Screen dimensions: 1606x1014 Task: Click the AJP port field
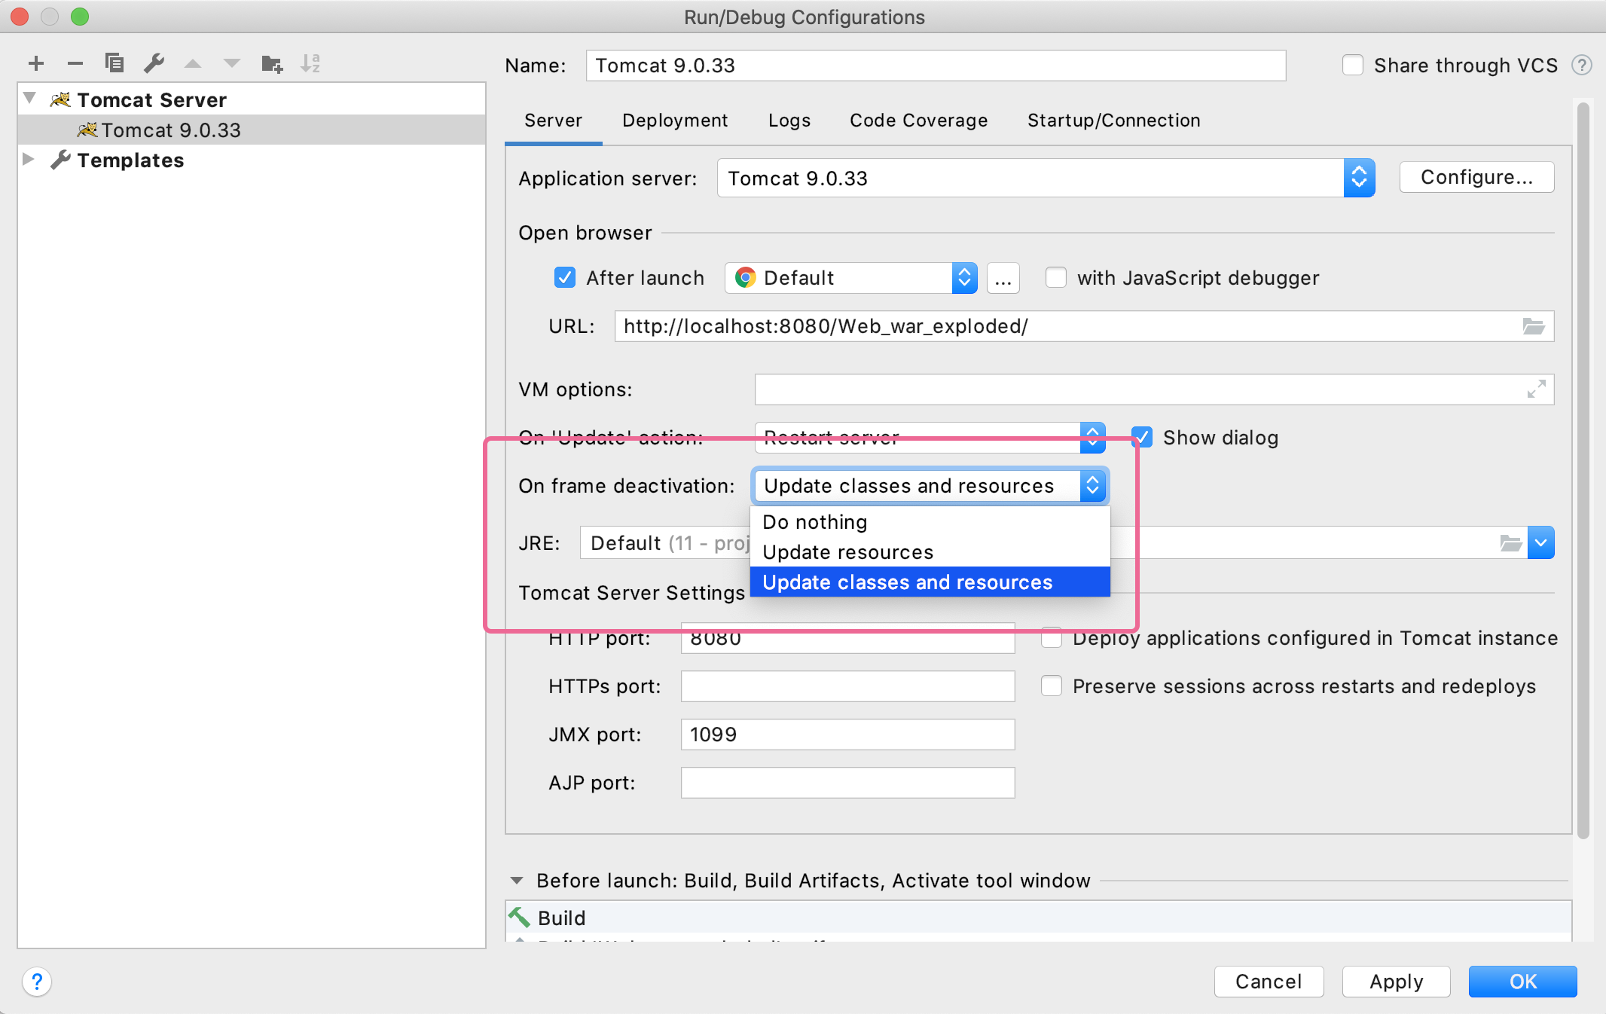pos(847,783)
